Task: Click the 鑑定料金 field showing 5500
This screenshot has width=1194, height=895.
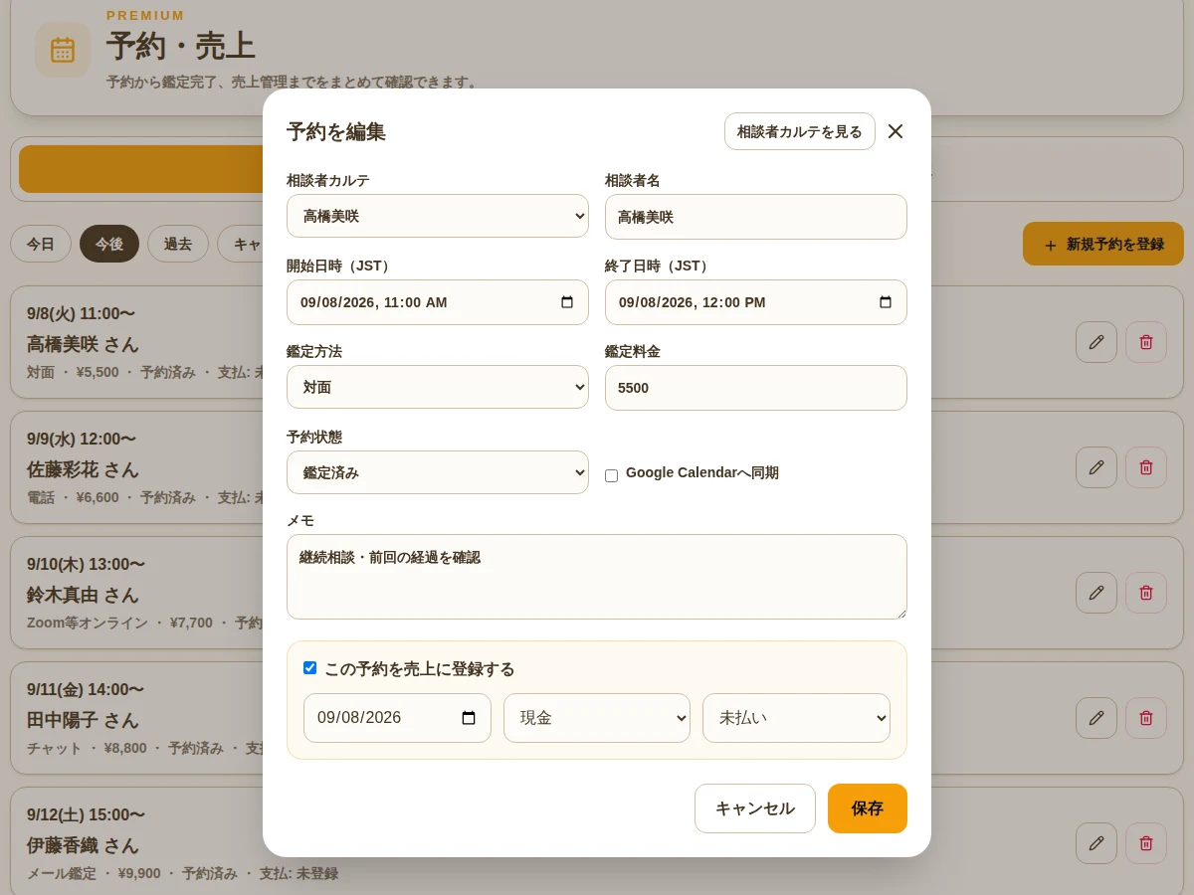Action: 756,388
